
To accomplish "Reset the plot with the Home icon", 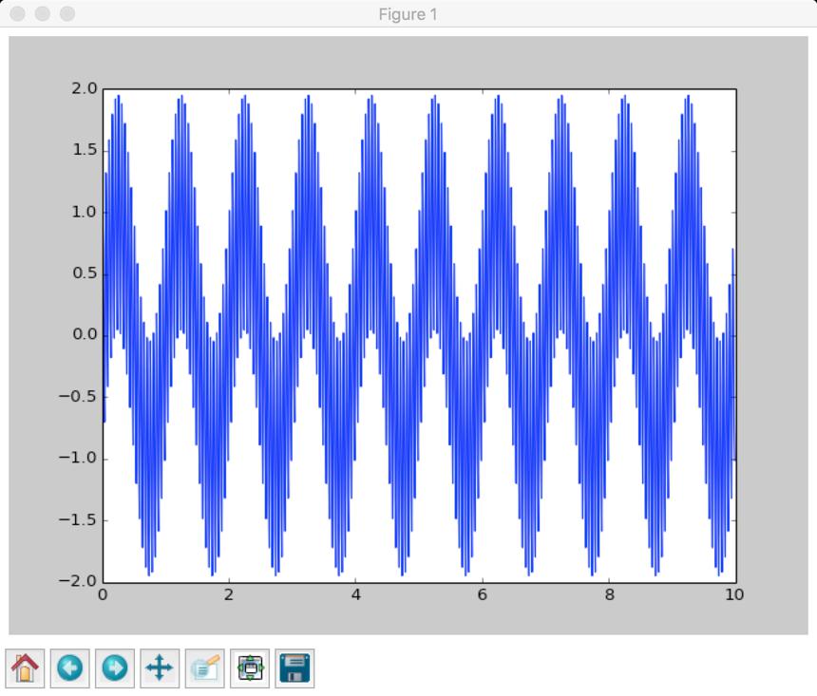I will [x=25, y=668].
